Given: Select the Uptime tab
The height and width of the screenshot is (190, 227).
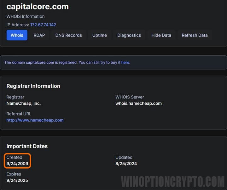Looking at the screenshot, I should (99, 35).
